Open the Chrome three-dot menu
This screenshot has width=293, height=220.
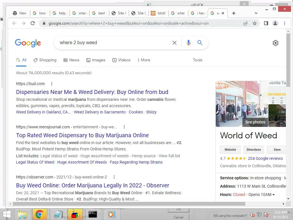(x=284, y=23)
